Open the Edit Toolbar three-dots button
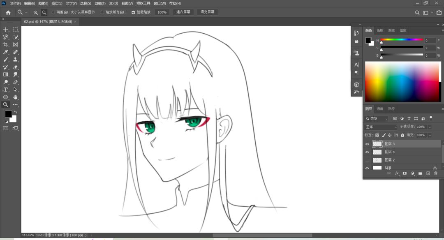Screen dimensions: 444x240 15,104
